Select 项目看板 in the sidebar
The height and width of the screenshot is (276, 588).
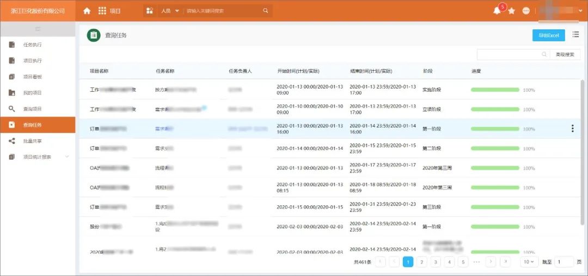[32, 77]
